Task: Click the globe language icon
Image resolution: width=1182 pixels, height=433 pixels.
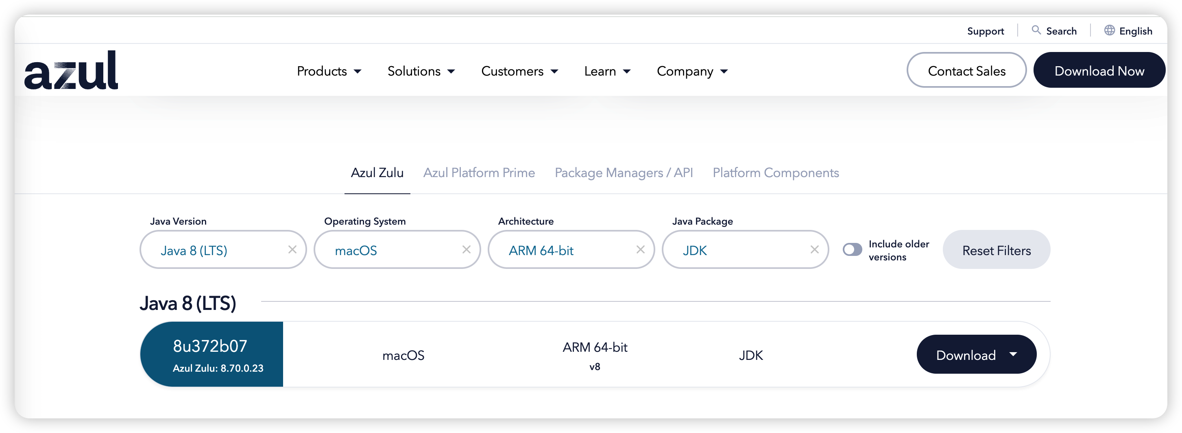Action: pyautogui.click(x=1109, y=30)
